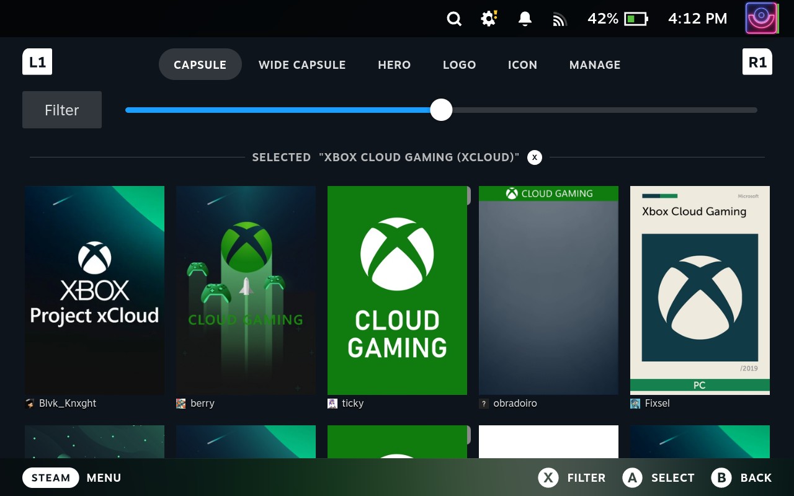Click the notifications bell icon

524,19
